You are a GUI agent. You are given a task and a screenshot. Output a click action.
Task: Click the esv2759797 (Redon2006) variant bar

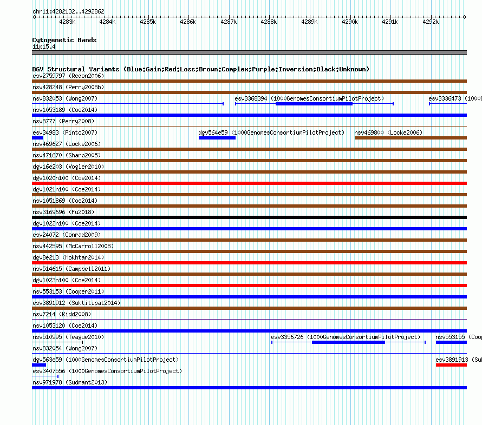249,81
